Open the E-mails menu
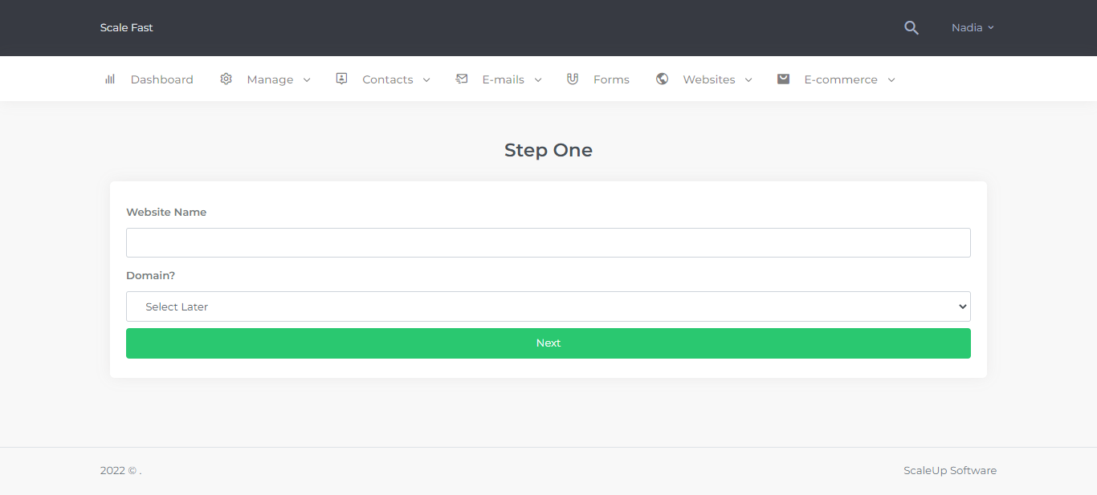The image size is (1097, 495). click(499, 79)
